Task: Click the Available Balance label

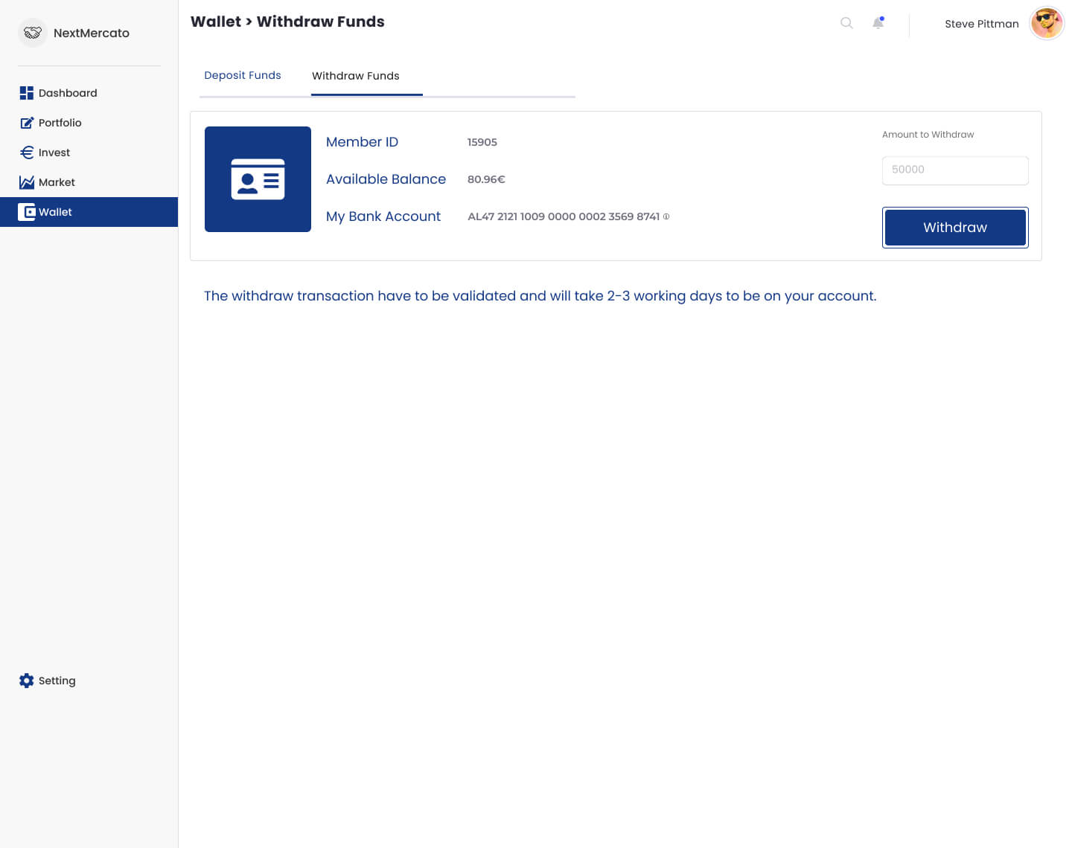Action: point(386,179)
